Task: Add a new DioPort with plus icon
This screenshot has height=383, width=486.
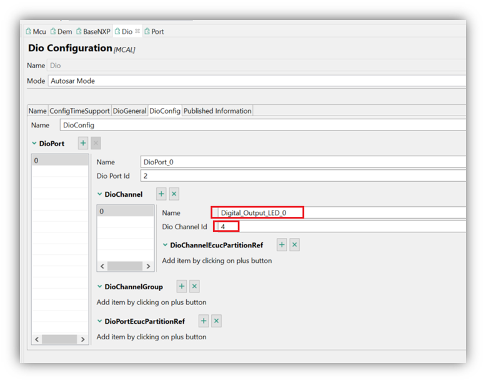Action: click(83, 143)
